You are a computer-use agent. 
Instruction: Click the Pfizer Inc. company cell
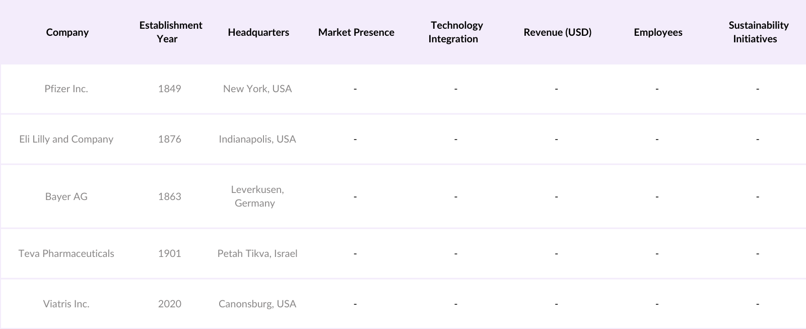click(x=66, y=89)
